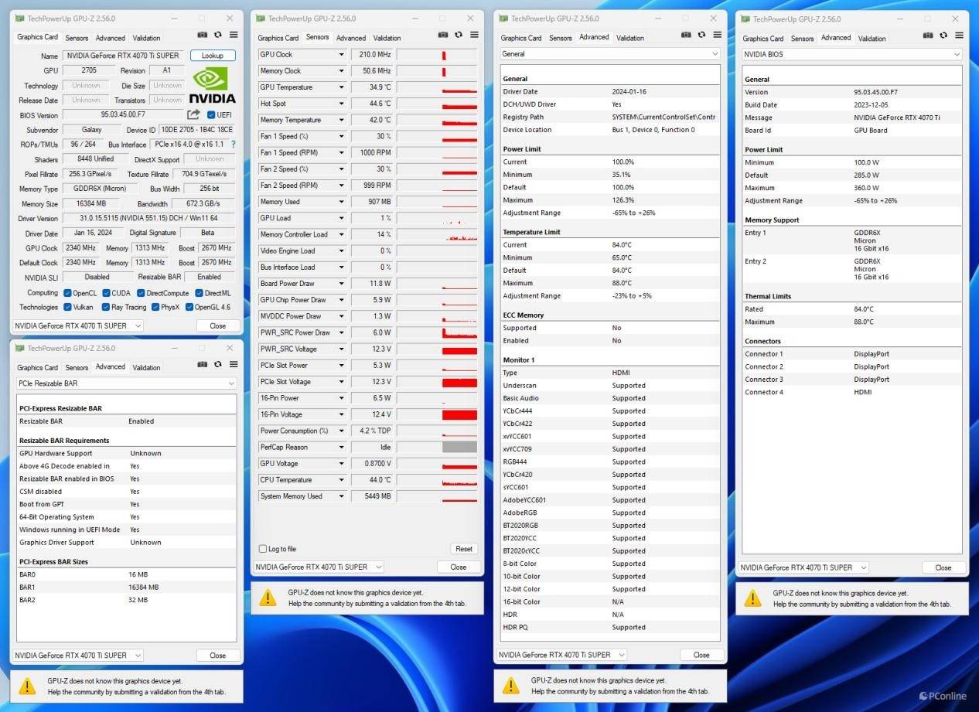Screen dimensions: 979x712
Task: Click the camera screenshot icon in the Sensors window
Action: (443, 35)
